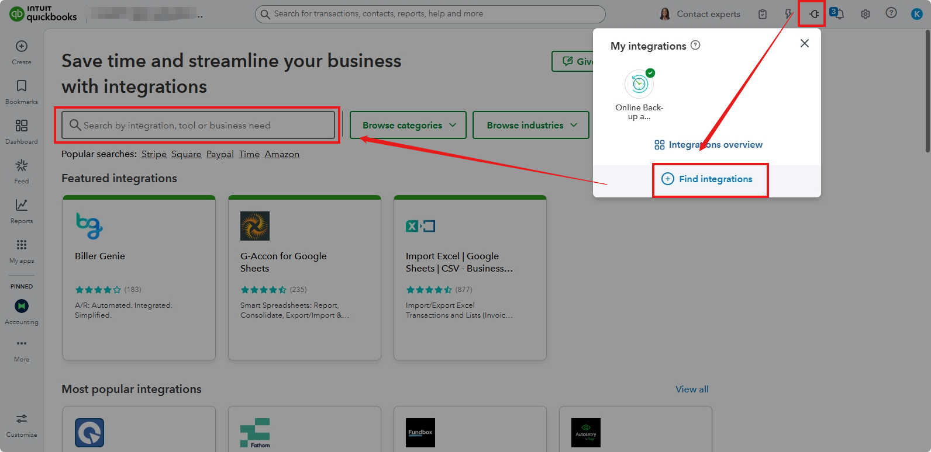Go to Dashboard in the sidebar
The width and height of the screenshot is (931, 452).
point(22,132)
